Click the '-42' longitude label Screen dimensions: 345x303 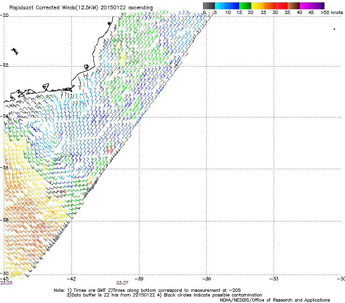[x=71, y=279]
